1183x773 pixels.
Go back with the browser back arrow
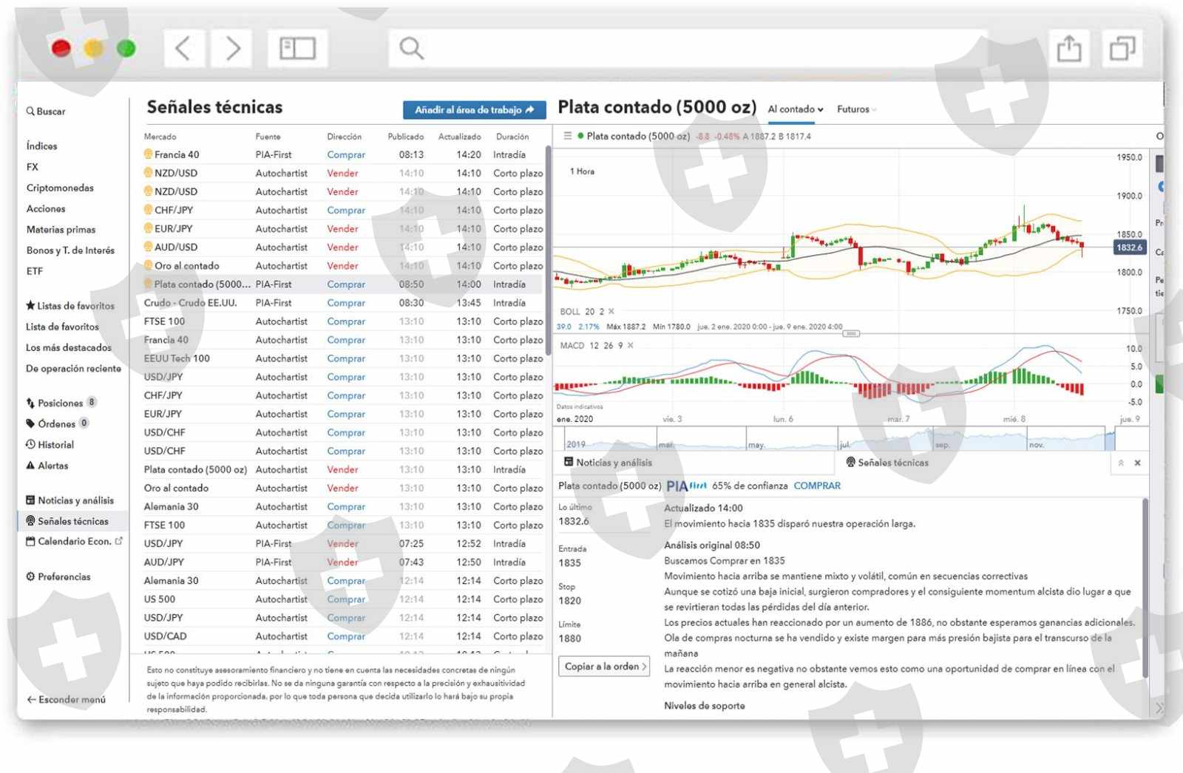coord(183,48)
